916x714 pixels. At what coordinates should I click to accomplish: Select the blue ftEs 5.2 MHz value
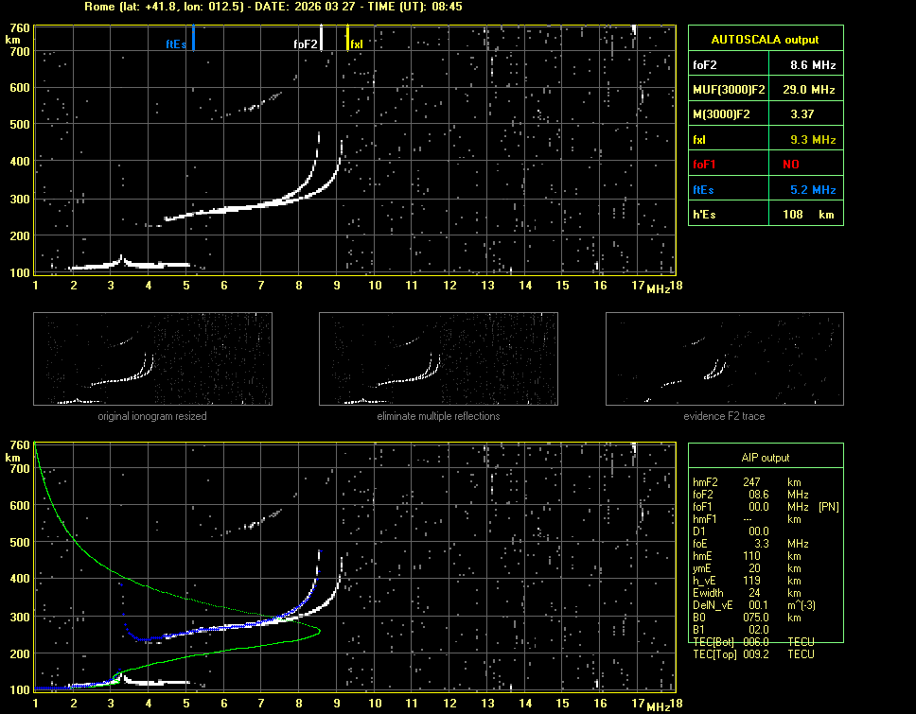click(x=813, y=190)
